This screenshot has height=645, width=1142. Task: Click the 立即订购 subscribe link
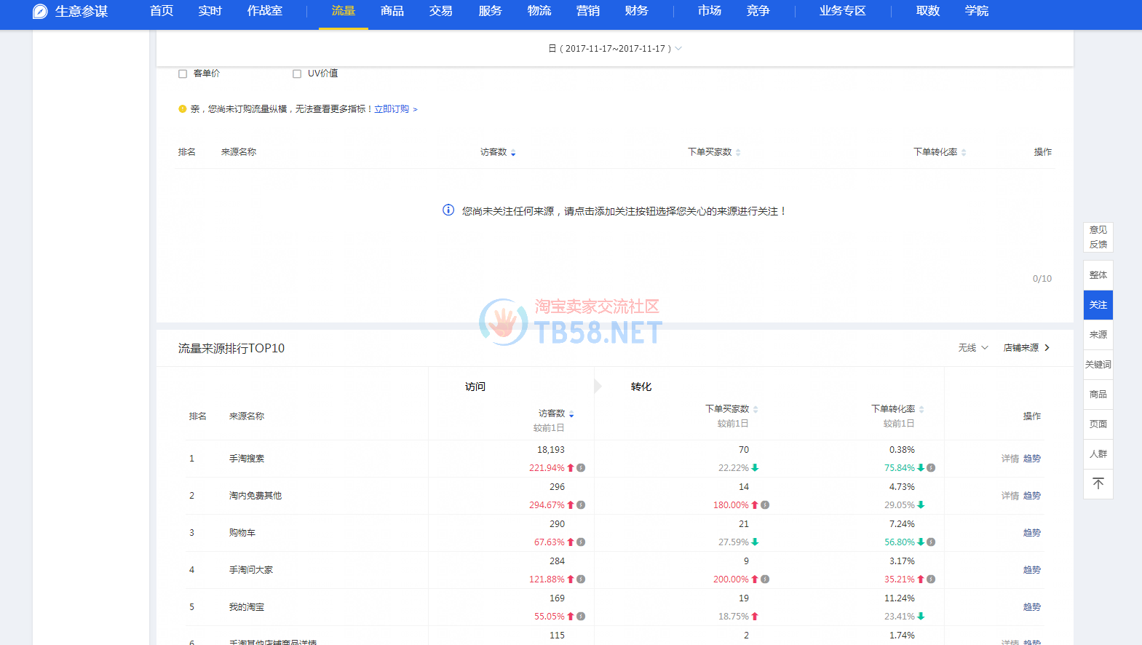(x=392, y=109)
